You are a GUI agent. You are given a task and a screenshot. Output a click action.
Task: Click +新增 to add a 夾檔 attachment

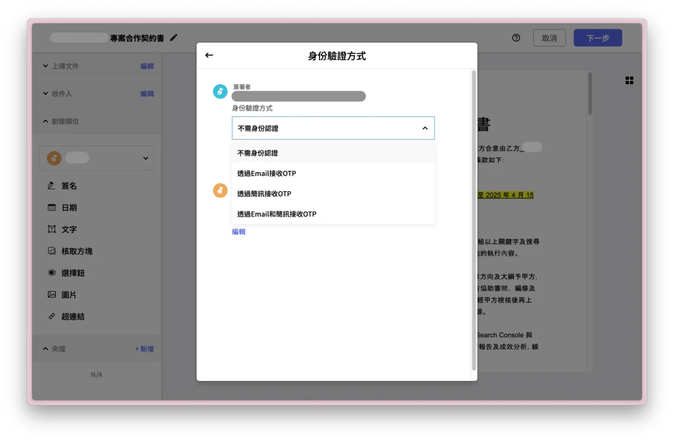coord(144,348)
